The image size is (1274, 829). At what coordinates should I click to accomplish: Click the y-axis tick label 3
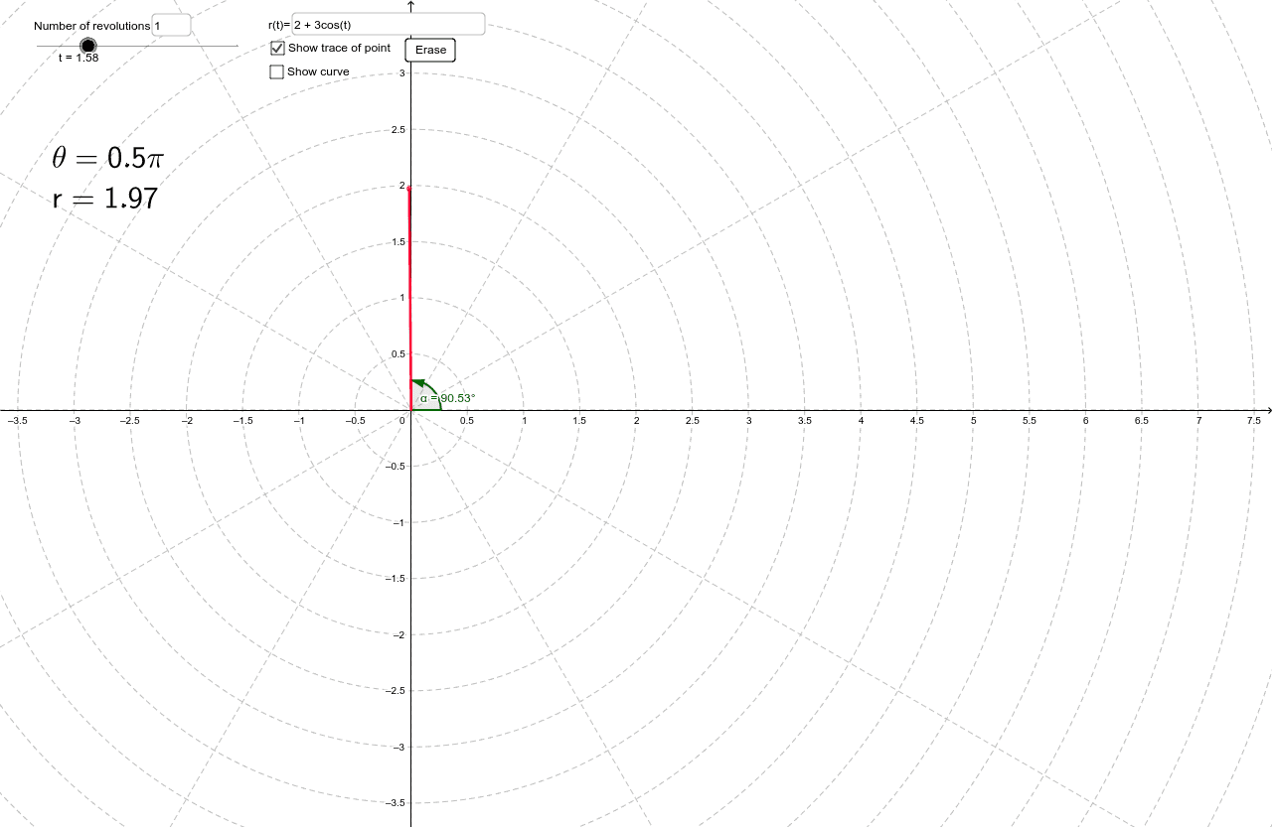click(x=401, y=73)
